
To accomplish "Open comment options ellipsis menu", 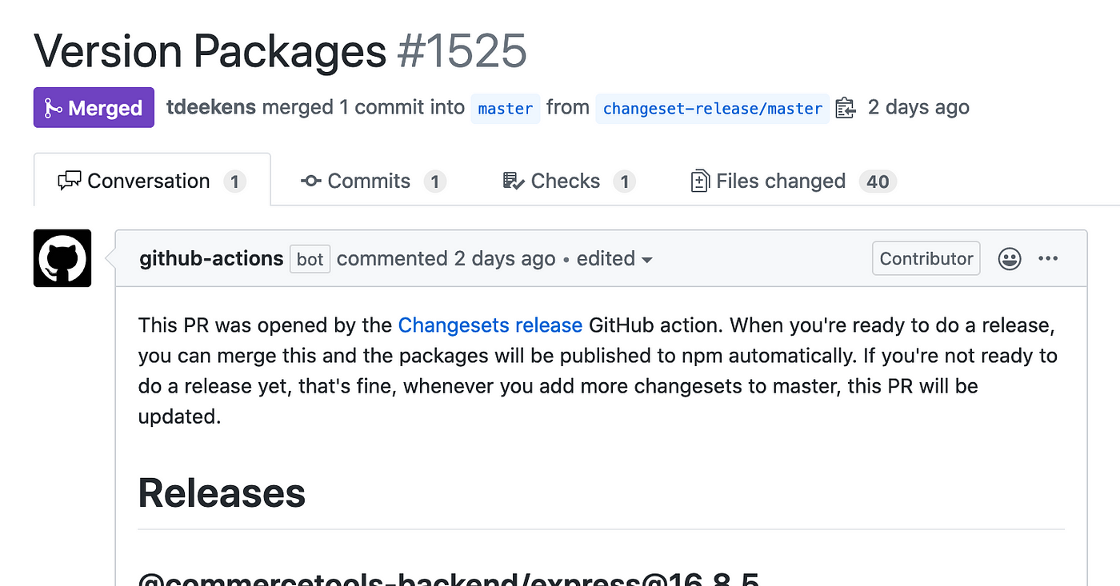I will (1048, 258).
